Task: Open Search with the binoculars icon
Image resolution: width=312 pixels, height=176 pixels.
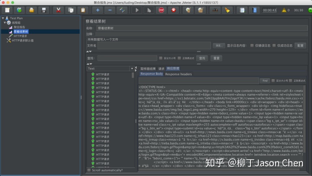Action: (215, 10)
